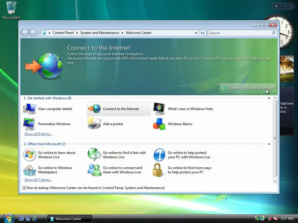Expand the arrow before Control Panel breadcrumb

click(x=49, y=33)
